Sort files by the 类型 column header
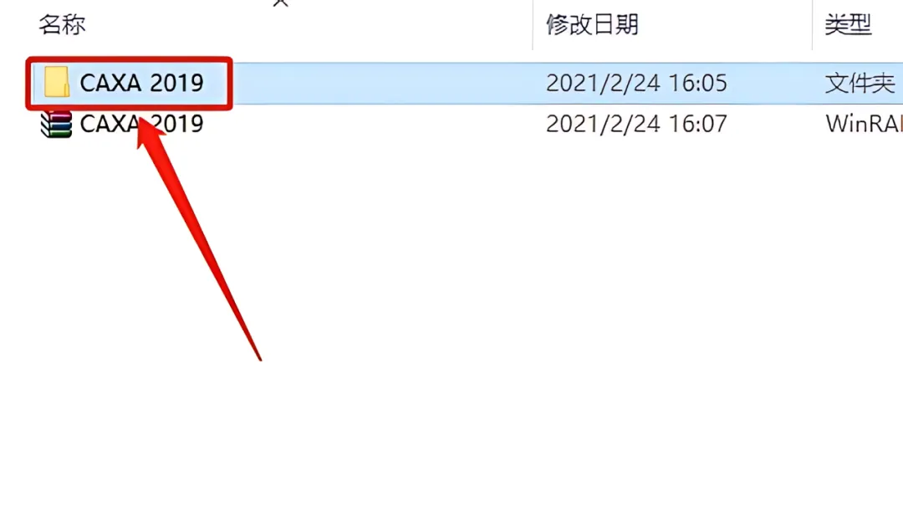Screen dimensions: 903x507 click(848, 25)
